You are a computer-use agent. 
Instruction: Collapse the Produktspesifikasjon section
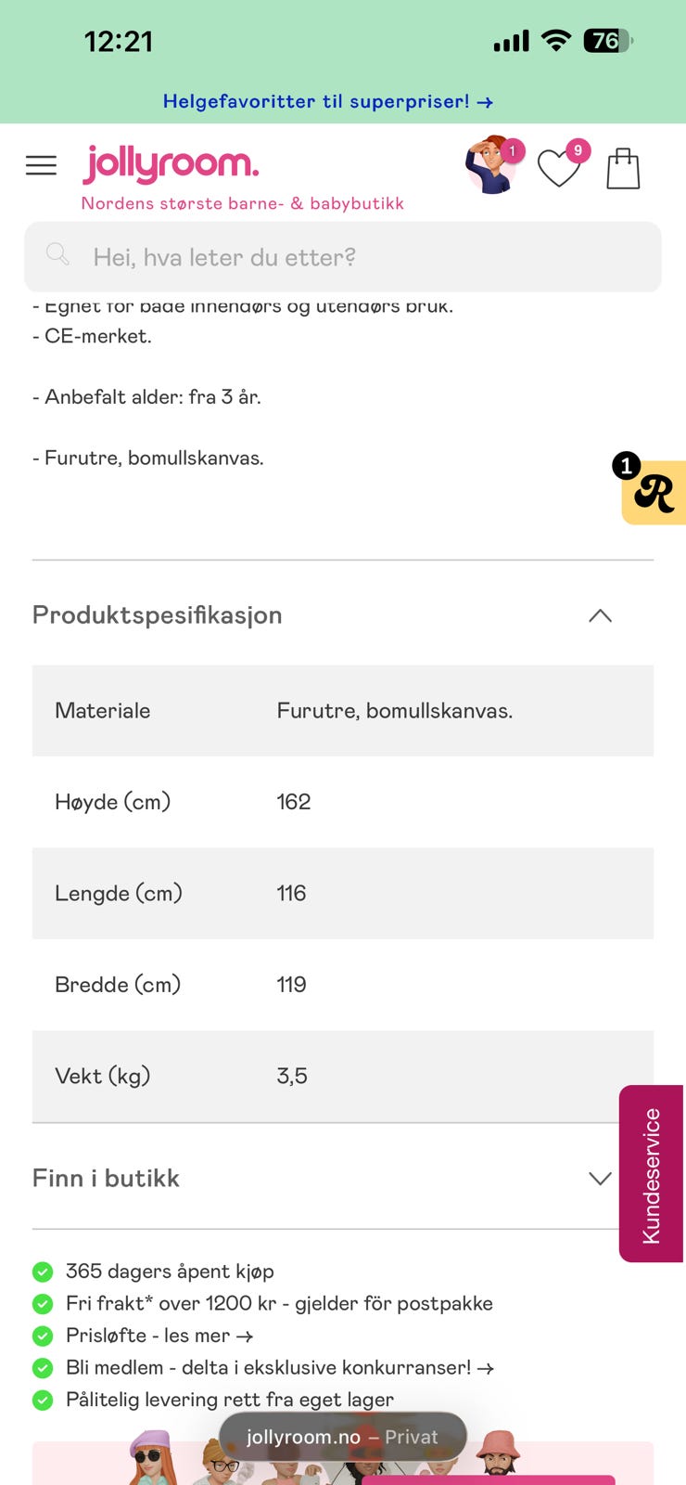tap(601, 615)
